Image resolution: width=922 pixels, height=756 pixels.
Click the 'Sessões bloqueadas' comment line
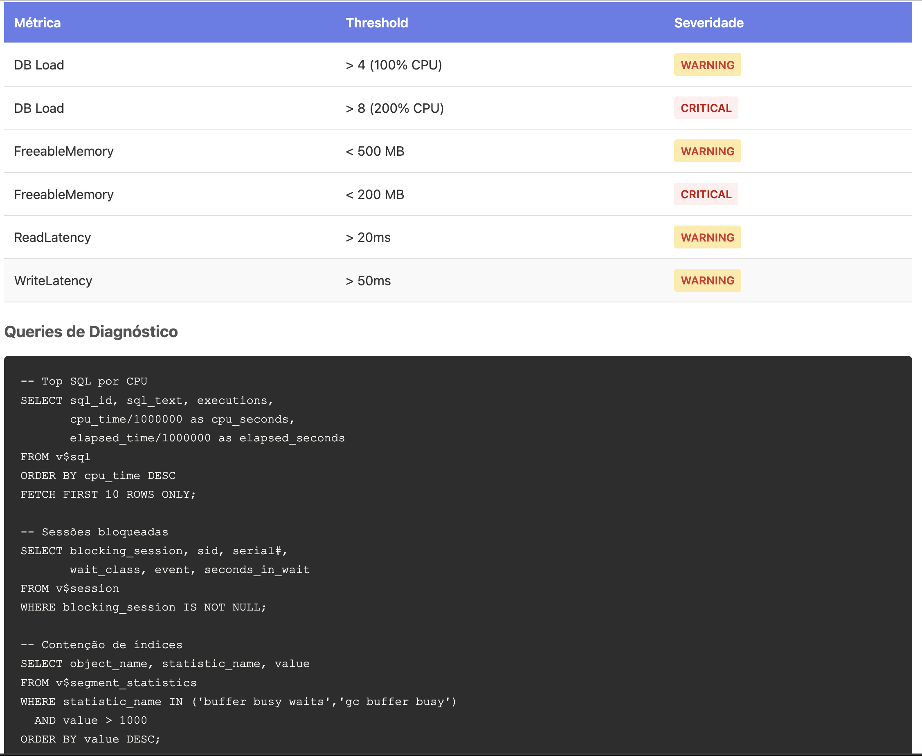click(x=94, y=532)
